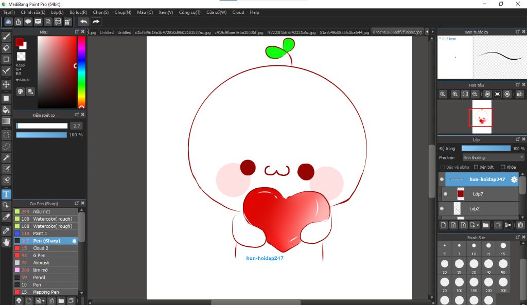Click the navigator flip canvas icon
Screen dimensions: 527x305
pyautogui.click(x=519, y=94)
